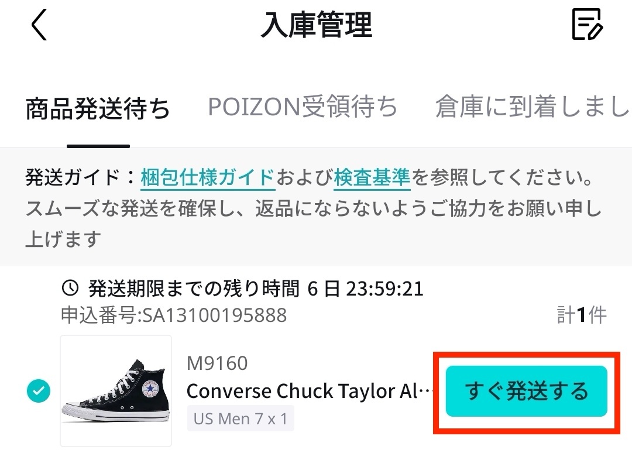The width and height of the screenshot is (632, 453).
Task: Tap the clock icon next to shipping deadline
Action: point(69,288)
